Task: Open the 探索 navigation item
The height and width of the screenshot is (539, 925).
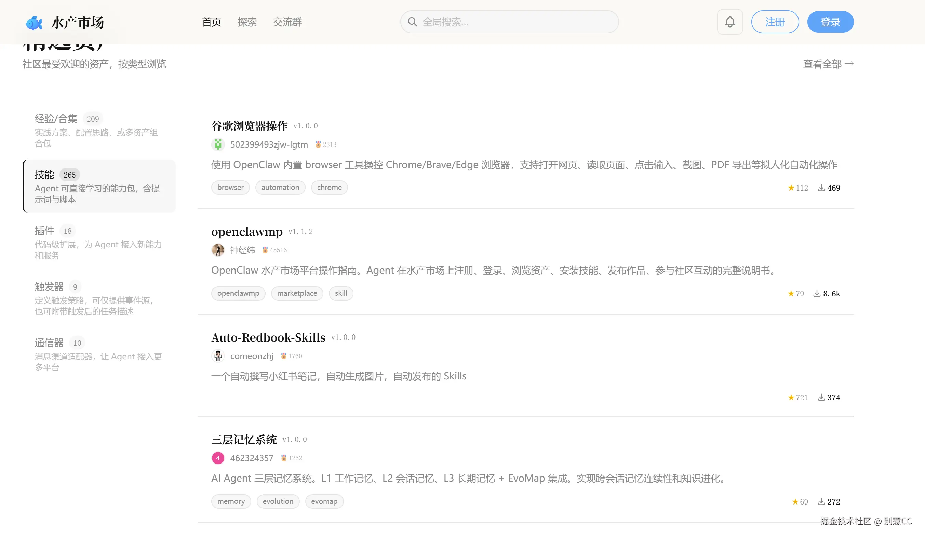Action: tap(247, 22)
